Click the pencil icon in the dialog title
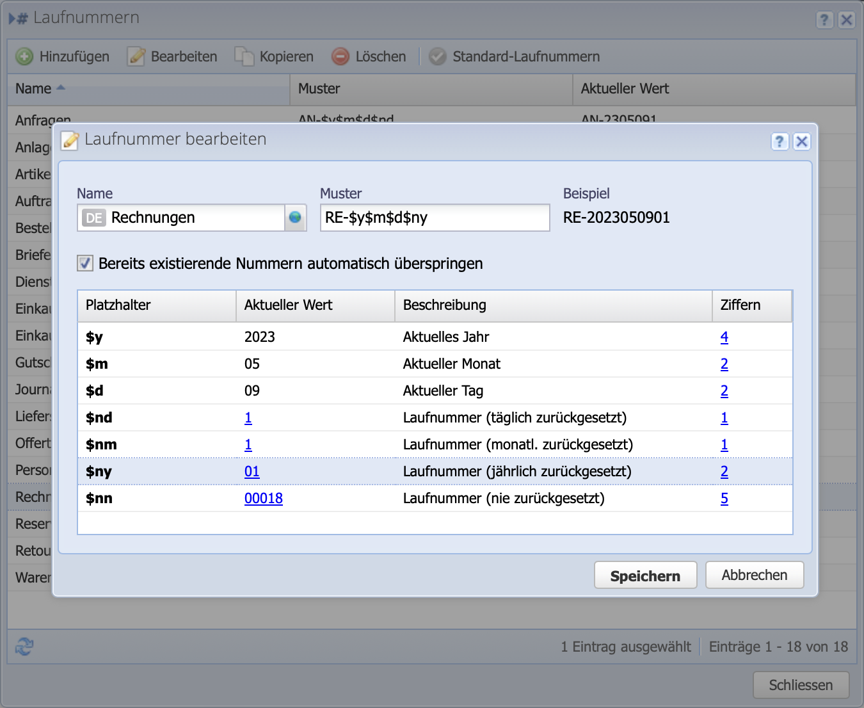The width and height of the screenshot is (864, 708). pyautogui.click(x=70, y=141)
